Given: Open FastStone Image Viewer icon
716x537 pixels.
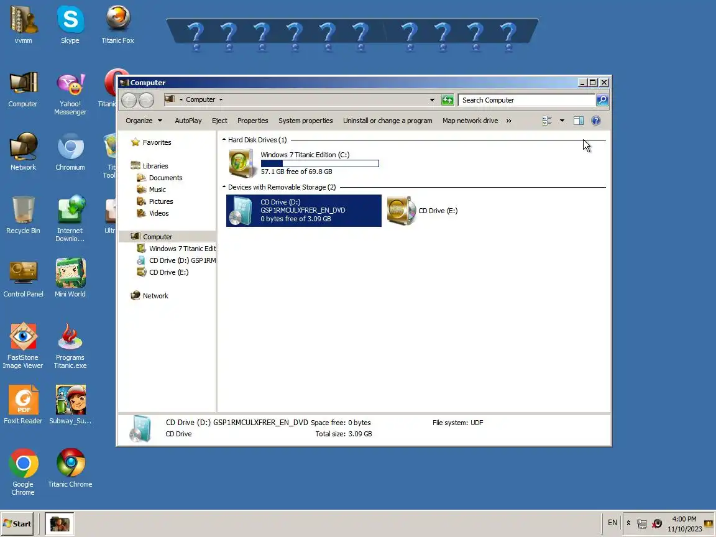Looking at the screenshot, I should tap(23, 345).
